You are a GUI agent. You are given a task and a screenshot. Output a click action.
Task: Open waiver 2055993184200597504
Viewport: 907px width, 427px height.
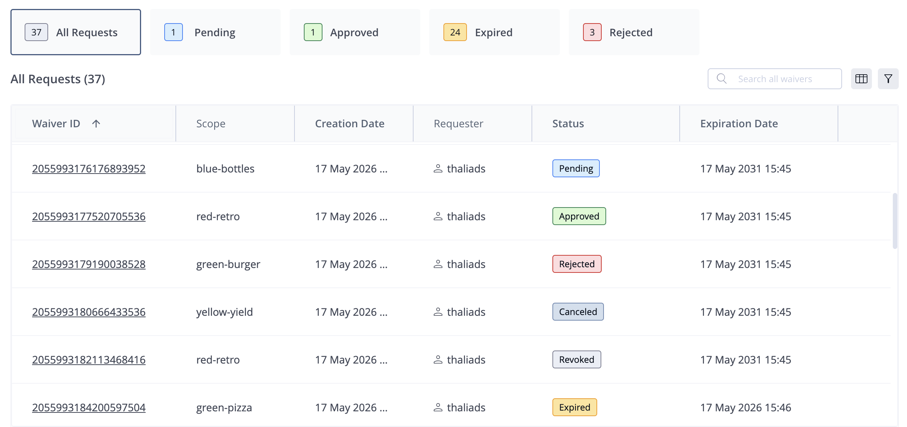click(89, 408)
